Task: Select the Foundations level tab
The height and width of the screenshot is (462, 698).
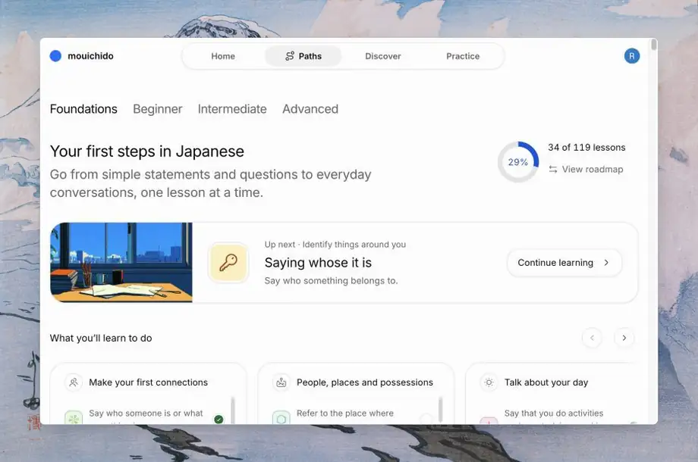Action: click(83, 109)
